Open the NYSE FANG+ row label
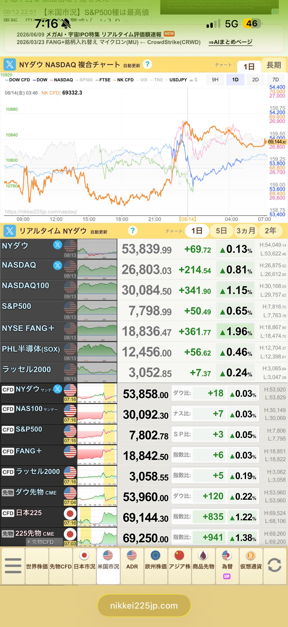Viewport: 288px width, 627px height. (x=28, y=328)
